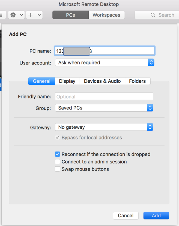
Task: Disable Reconnect if the connection is dropped
Action: click(58, 154)
